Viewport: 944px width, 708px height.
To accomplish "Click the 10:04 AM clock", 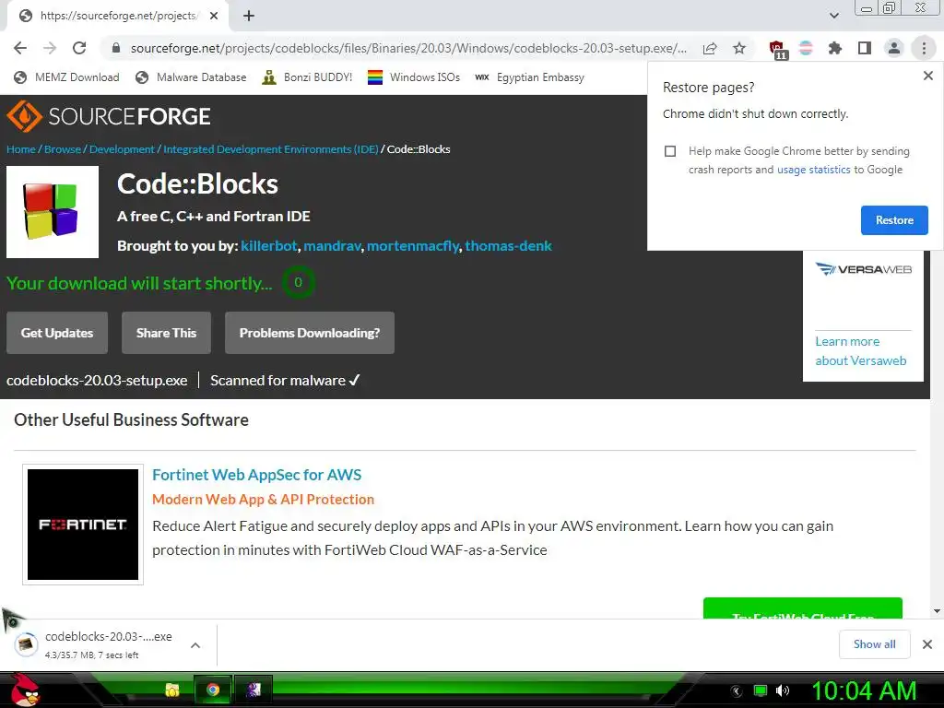I will point(864,690).
